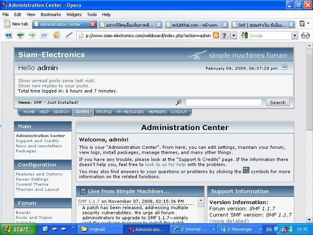
Task: Expand the Internet Explorer taskbar group arrow
Action: point(213,229)
